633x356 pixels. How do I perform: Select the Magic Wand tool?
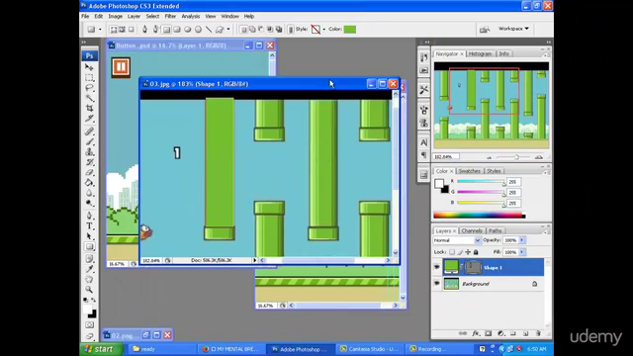click(x=89, y=98)
